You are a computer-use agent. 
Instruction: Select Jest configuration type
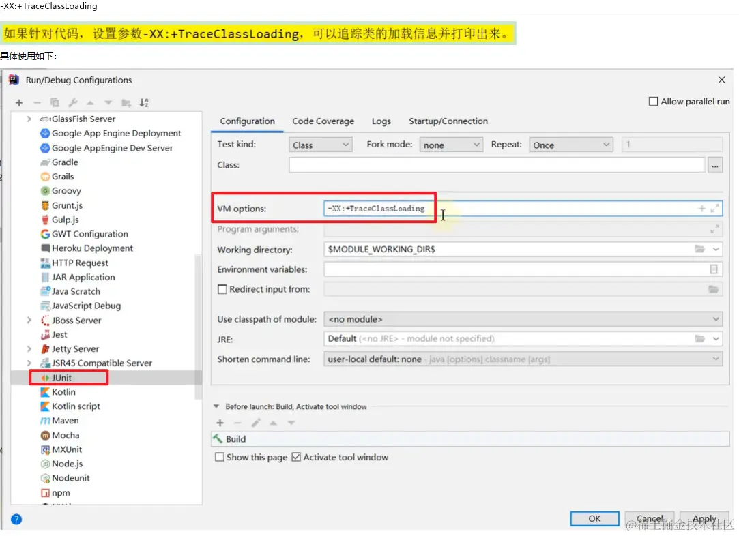59,334
